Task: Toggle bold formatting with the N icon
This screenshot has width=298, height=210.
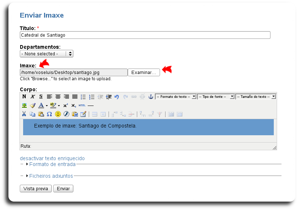Action: tap(24, 97)
